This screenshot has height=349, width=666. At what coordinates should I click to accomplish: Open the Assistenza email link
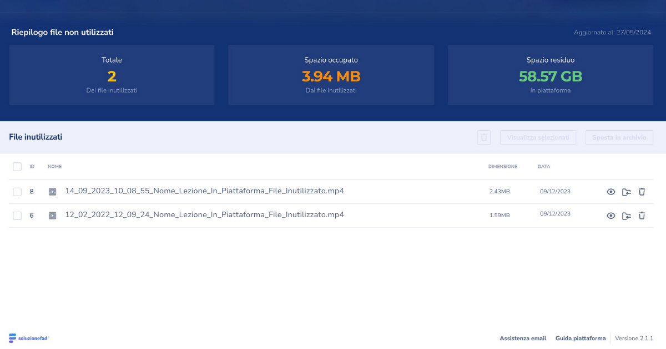point(523,338)
